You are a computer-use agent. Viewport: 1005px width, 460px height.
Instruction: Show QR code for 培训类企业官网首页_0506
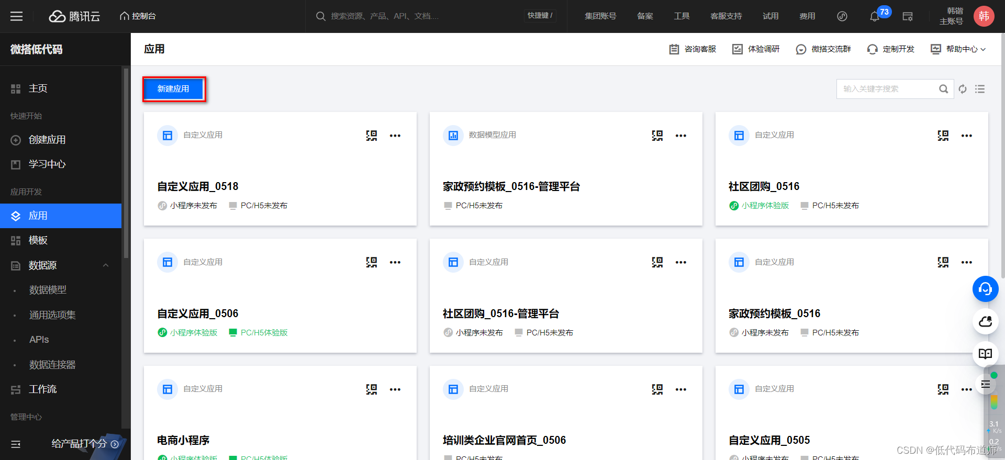pos(657,389)
